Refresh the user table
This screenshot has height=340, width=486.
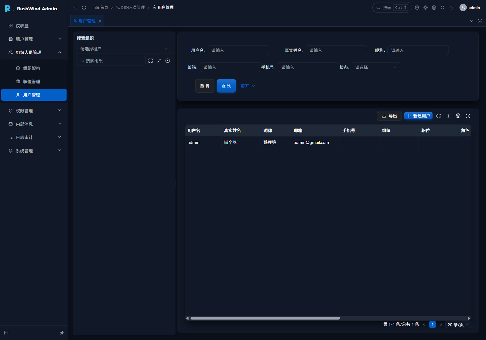(439, 116)
